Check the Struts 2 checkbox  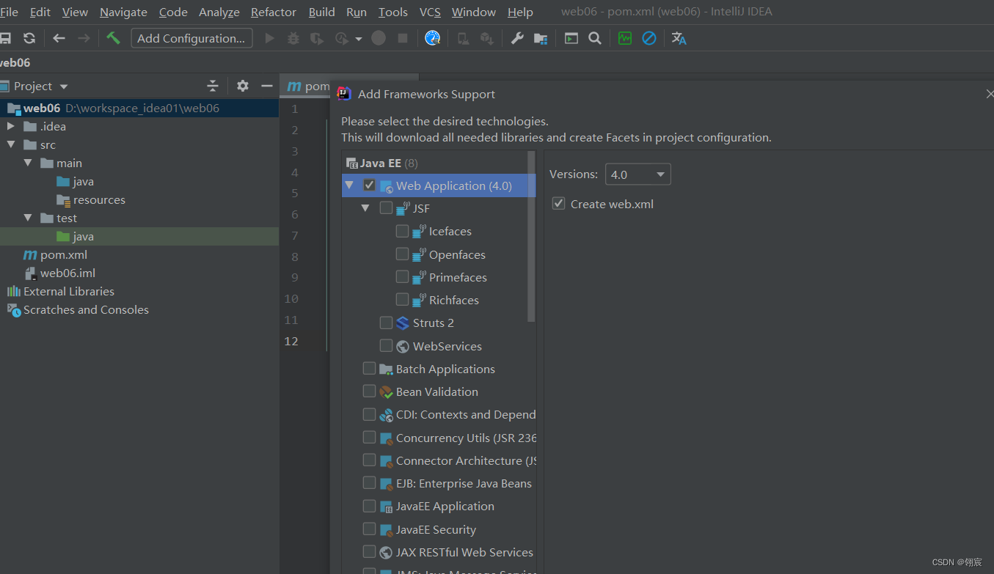pos(386,323)
